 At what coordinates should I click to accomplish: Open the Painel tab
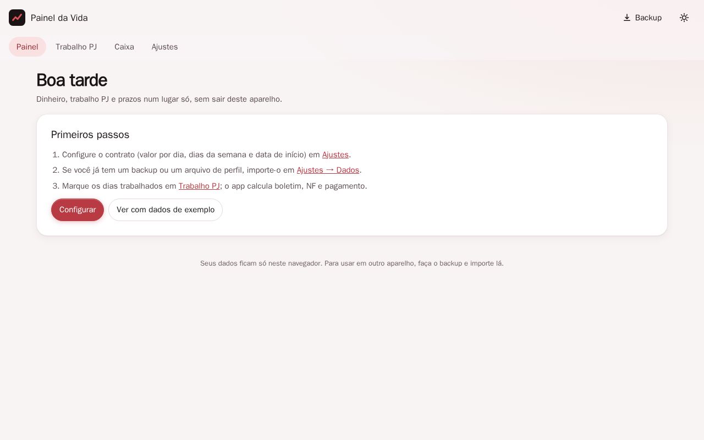[28, 47]
